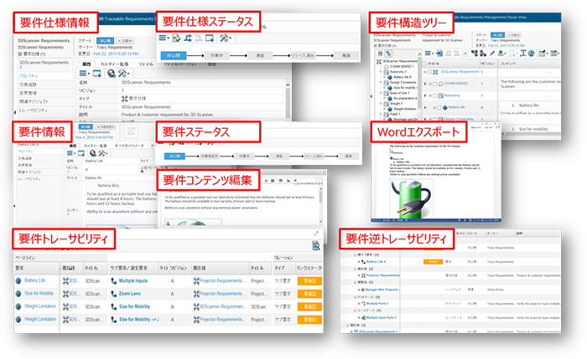
Task: Click the window icon in 要件仕様情報 properties toolbar
Action: pos(97,73)
